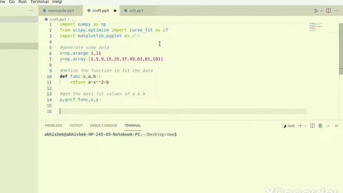Create a new terminal with plus icon
This screenshot has height=193, width=343.
click(300, 125)
